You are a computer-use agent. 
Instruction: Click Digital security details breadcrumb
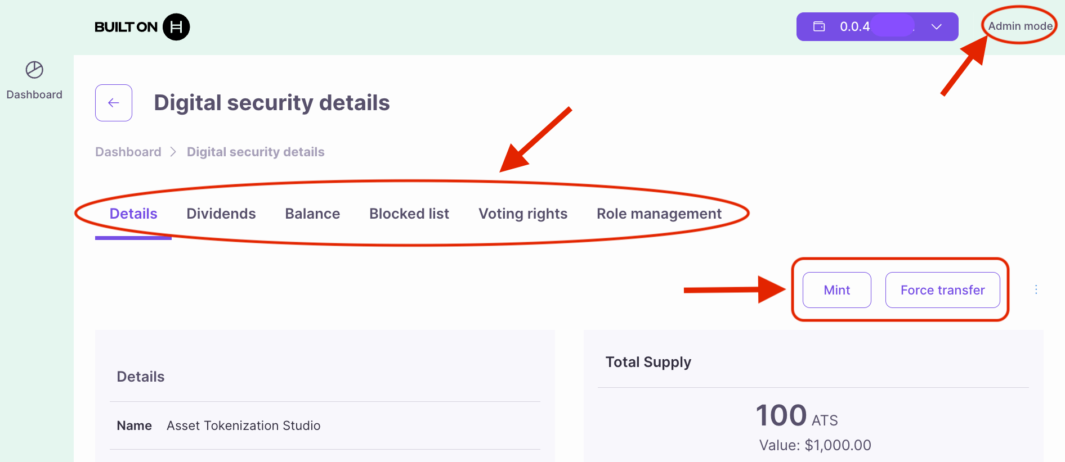pyautogui.click(x=256, y=152)
